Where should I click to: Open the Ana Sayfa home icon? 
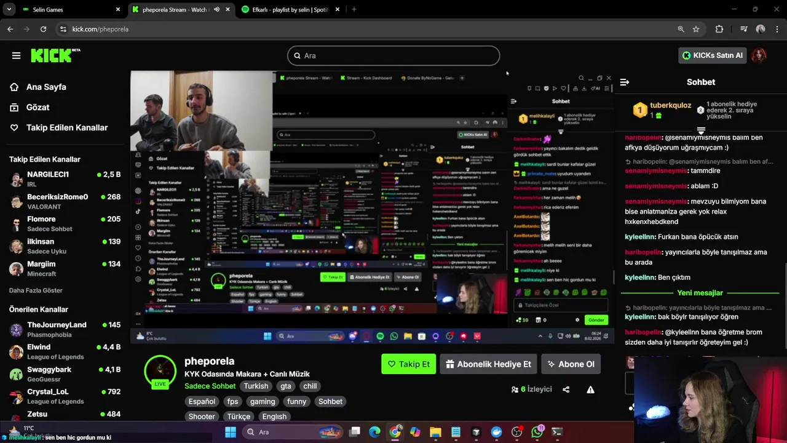click(14, 87)
